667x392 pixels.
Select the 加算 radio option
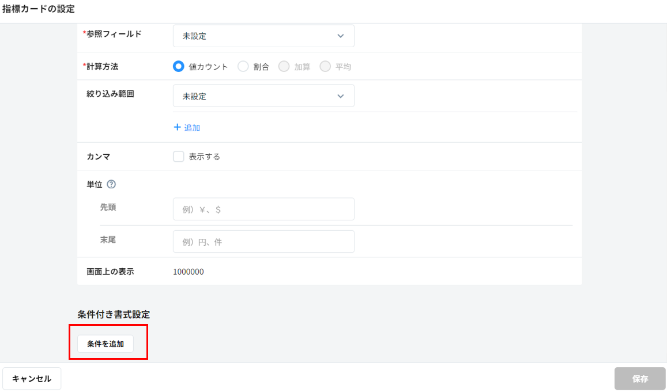[x=284, y=66]
